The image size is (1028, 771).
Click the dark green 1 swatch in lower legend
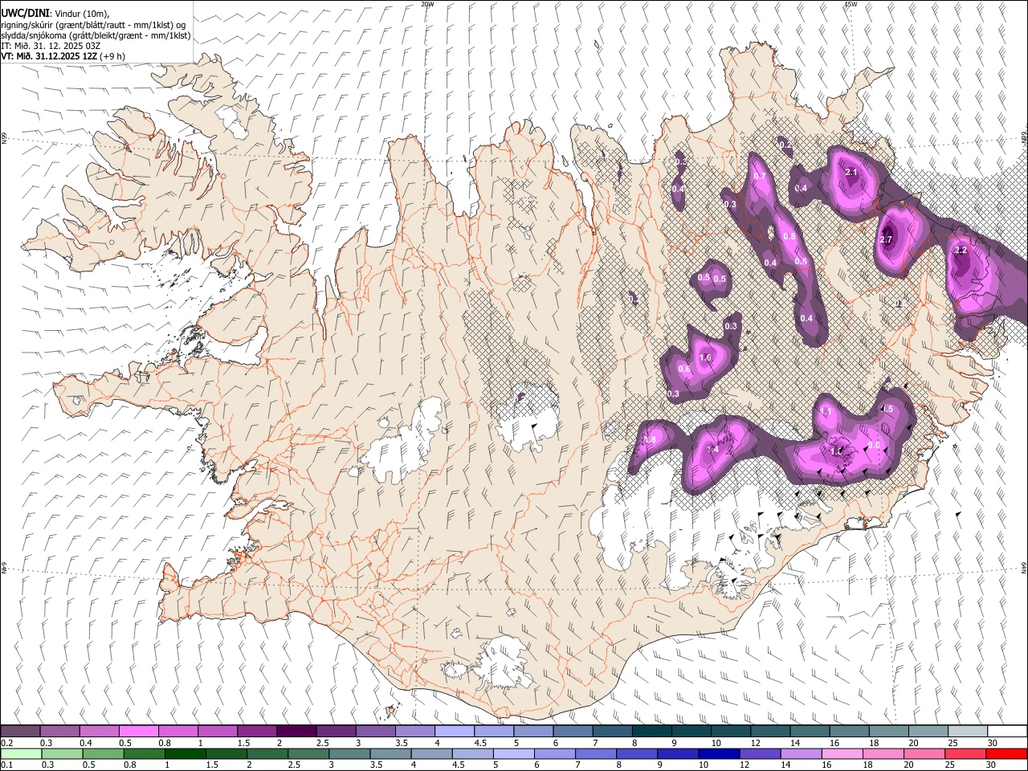(185, 753)
